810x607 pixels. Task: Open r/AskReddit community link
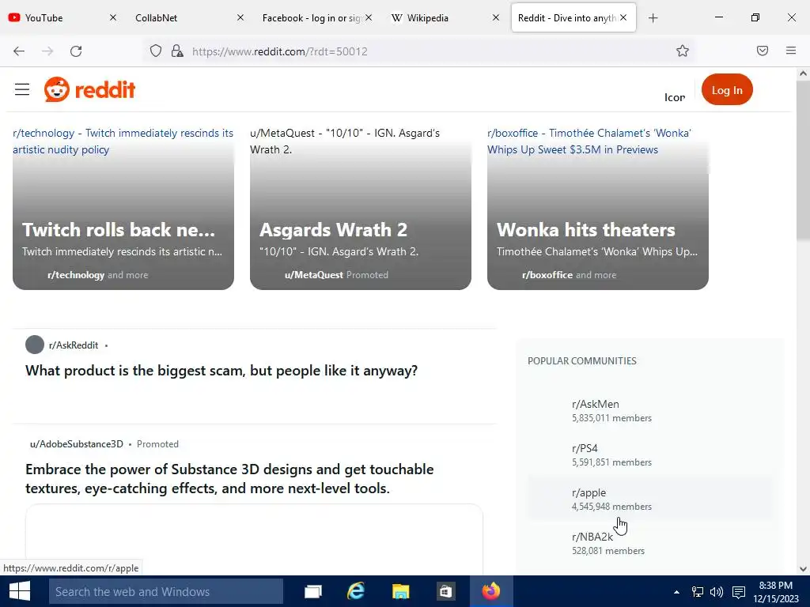coord(74,345)
